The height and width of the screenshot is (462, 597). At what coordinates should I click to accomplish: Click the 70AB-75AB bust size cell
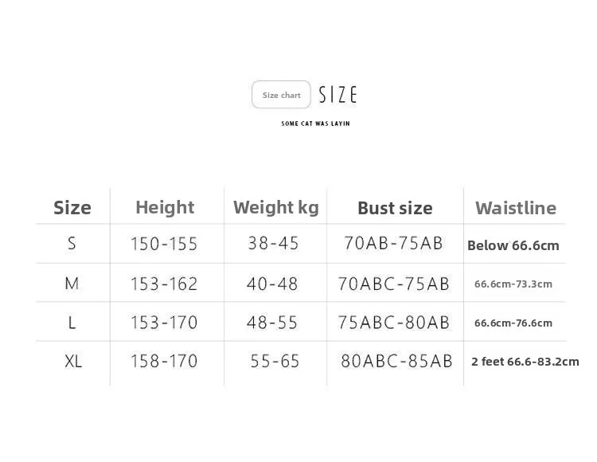point(393,243)
